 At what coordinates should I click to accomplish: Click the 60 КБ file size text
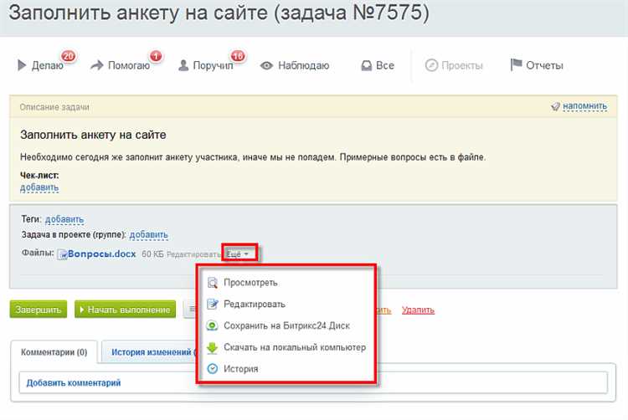(x=152, y=254)
